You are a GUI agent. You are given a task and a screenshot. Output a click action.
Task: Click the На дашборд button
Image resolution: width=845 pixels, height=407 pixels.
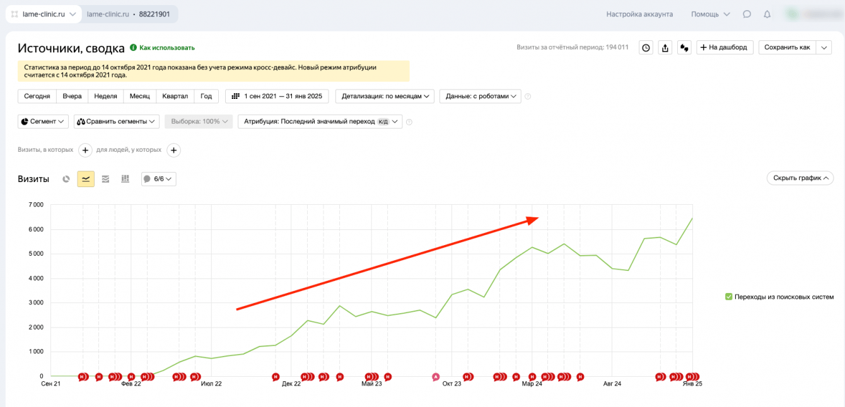click(725, 47)
